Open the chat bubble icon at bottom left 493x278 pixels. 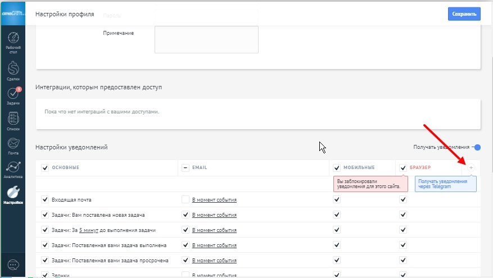point(12,265)
